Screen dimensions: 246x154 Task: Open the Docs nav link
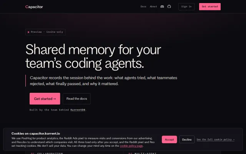coord(143,7)
